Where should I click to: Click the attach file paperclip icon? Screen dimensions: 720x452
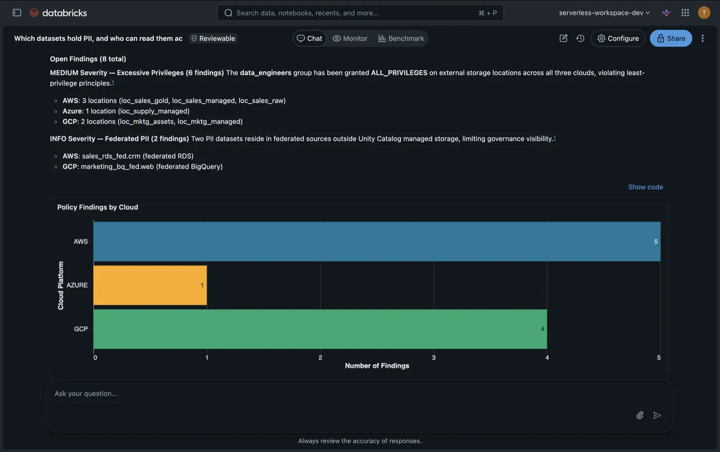pyautogui.click(x=640, y=415)
